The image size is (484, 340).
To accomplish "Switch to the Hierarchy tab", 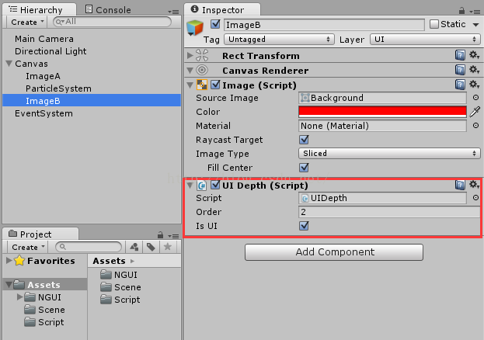I will pyautogui.click(x=39, y=9).
